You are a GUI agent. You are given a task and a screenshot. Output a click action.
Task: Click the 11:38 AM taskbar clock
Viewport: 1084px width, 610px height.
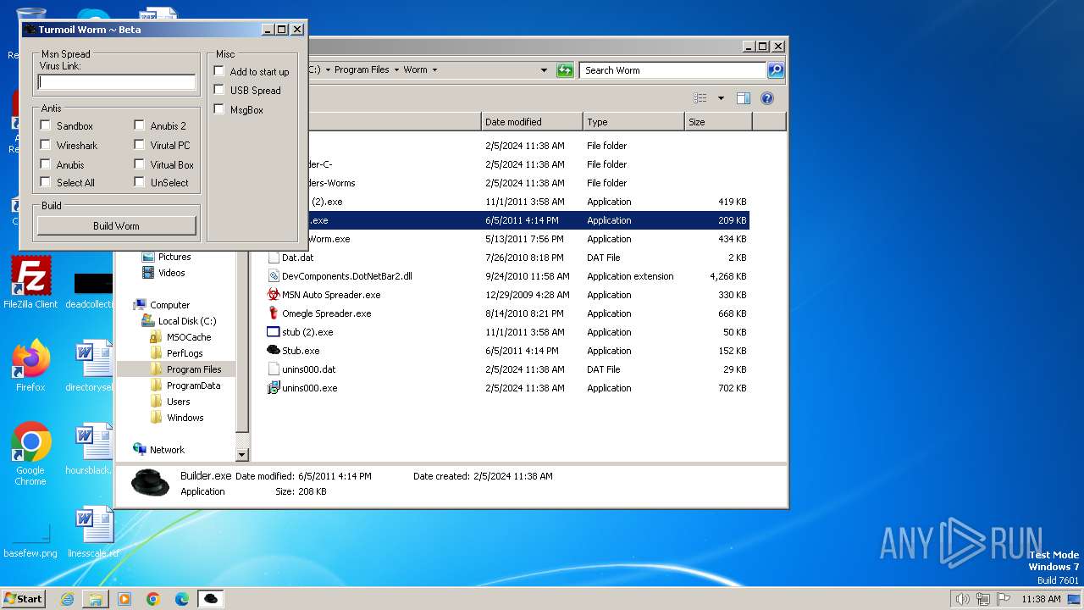[x=1041, y=599]
